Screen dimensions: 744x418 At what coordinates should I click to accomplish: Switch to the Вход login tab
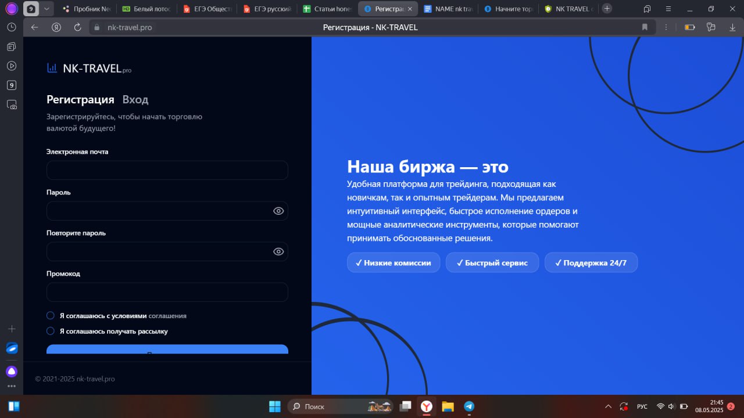pyautogui.click(x=135, y=99)
